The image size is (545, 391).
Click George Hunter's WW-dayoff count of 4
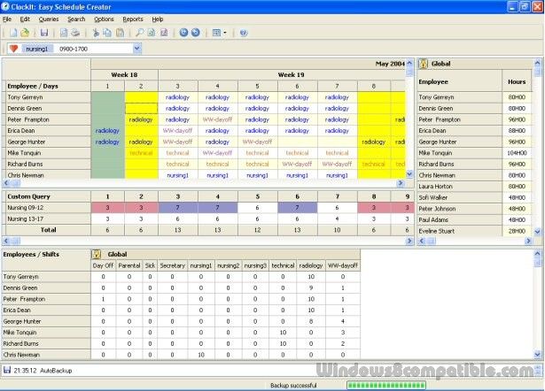coord(343,321)
